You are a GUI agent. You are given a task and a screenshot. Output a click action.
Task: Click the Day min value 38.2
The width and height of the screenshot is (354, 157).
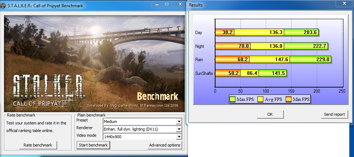(227, 33)
